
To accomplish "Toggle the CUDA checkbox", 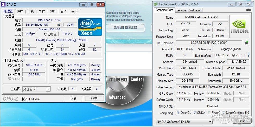I will pyautogui.click(x=195, y=112).
